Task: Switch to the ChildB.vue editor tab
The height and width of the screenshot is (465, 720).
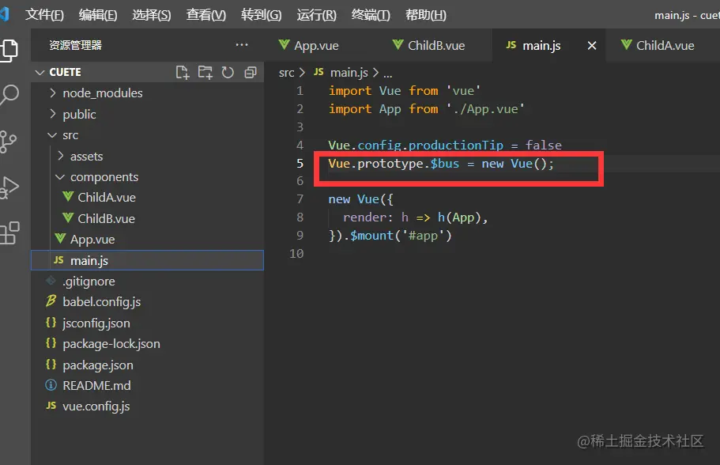Action: (435, 46)
